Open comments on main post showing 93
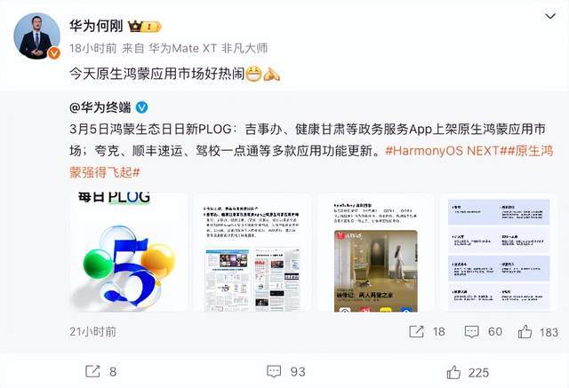This screenshot has height=388, width=569. coord(286,371)
